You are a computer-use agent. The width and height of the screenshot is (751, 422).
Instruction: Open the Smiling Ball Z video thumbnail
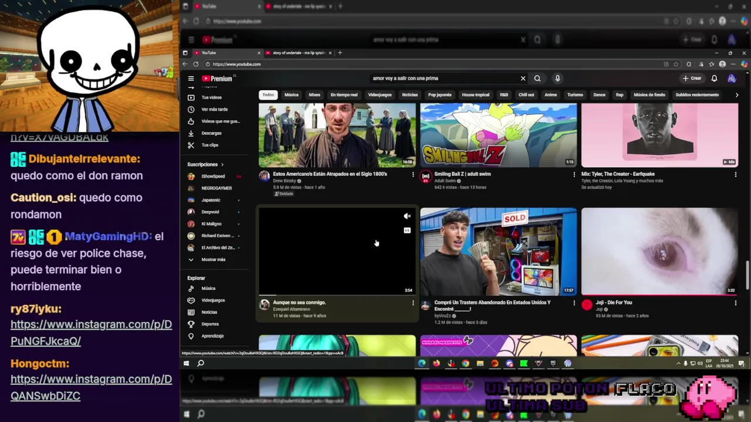pos(498,135)
